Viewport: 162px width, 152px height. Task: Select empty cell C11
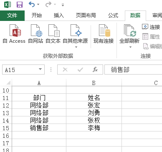(142, 98)
